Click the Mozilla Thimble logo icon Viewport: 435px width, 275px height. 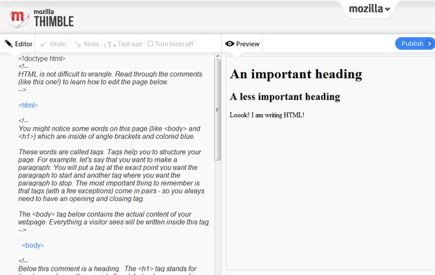[x=18, y=19]
